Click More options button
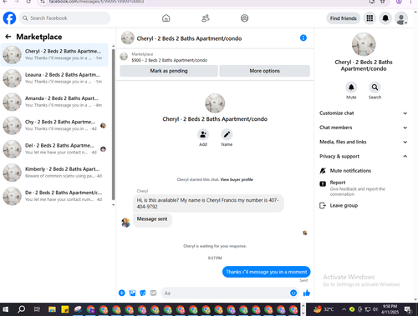Viewport: 418px width, 316px height. (x=264, y=71)
